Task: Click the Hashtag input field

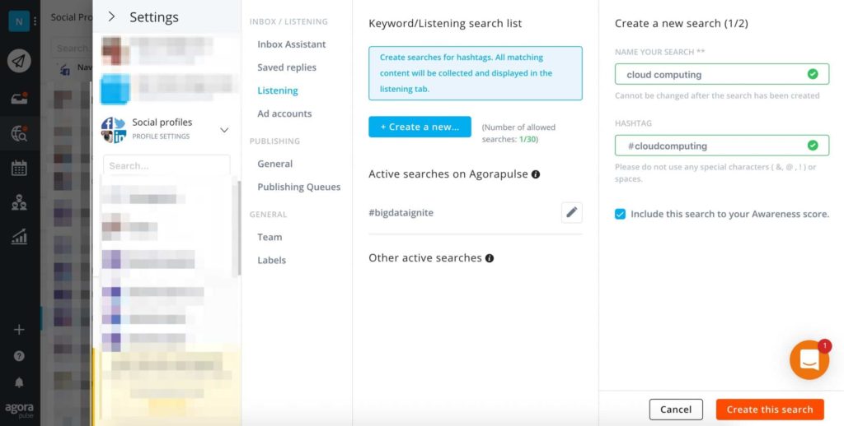Action: click(722, 146)
